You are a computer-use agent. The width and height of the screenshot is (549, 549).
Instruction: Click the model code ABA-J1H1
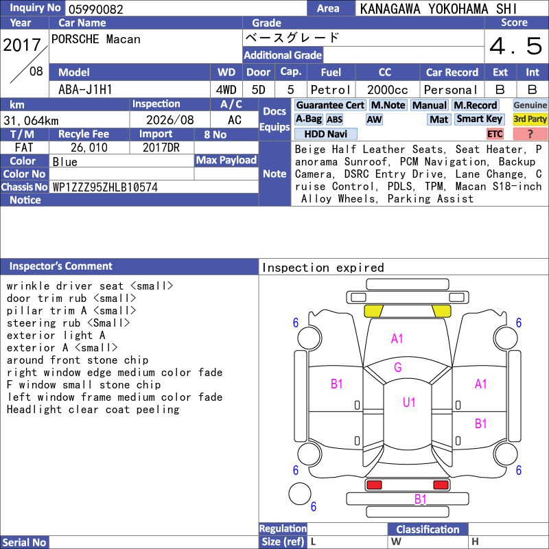coord(85,90)
